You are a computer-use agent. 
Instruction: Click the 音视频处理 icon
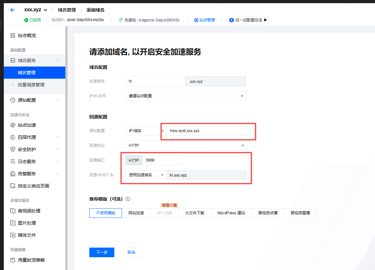pos(13,211)
